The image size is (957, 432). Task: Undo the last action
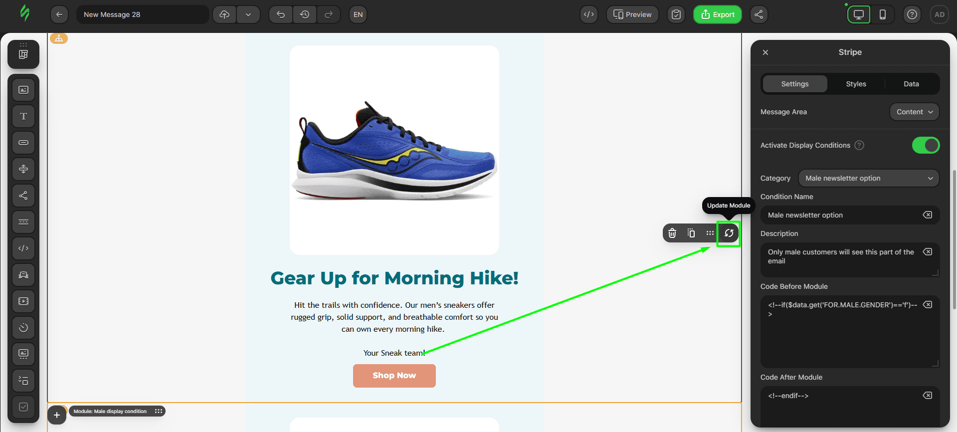point(281,14)
